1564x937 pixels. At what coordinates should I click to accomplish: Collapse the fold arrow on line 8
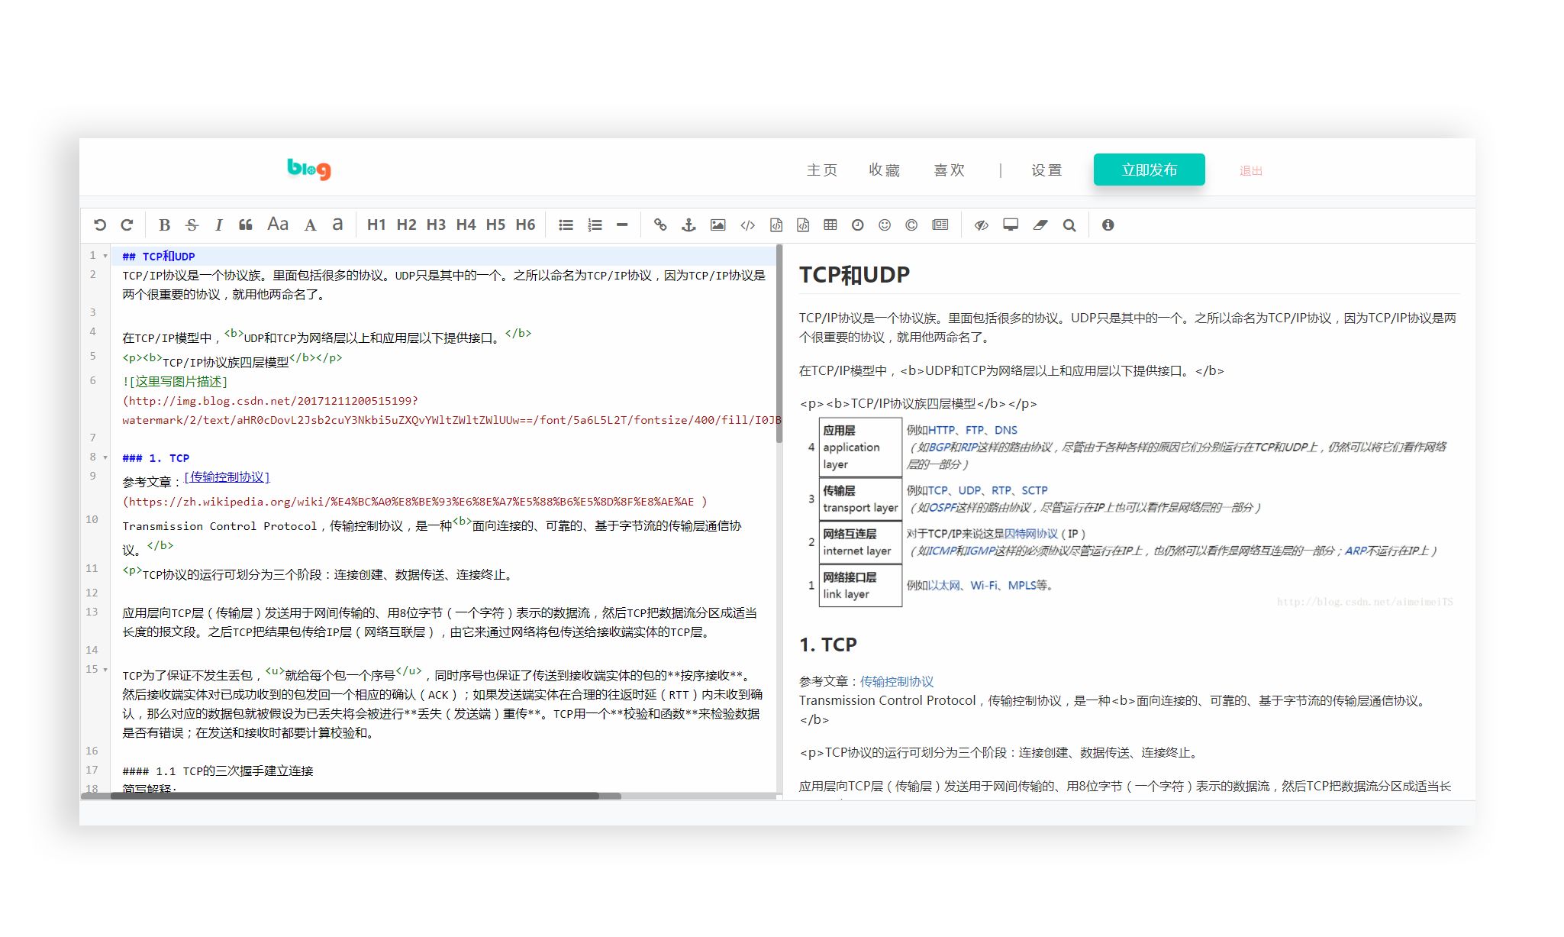105,457
